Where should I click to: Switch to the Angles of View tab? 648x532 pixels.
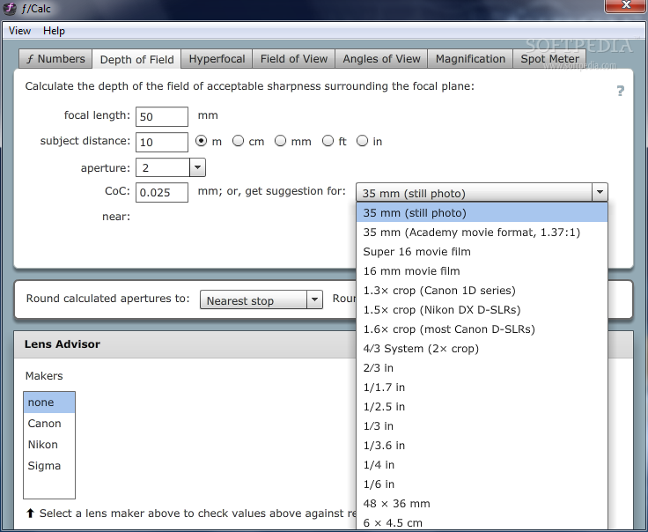[381, 59]
